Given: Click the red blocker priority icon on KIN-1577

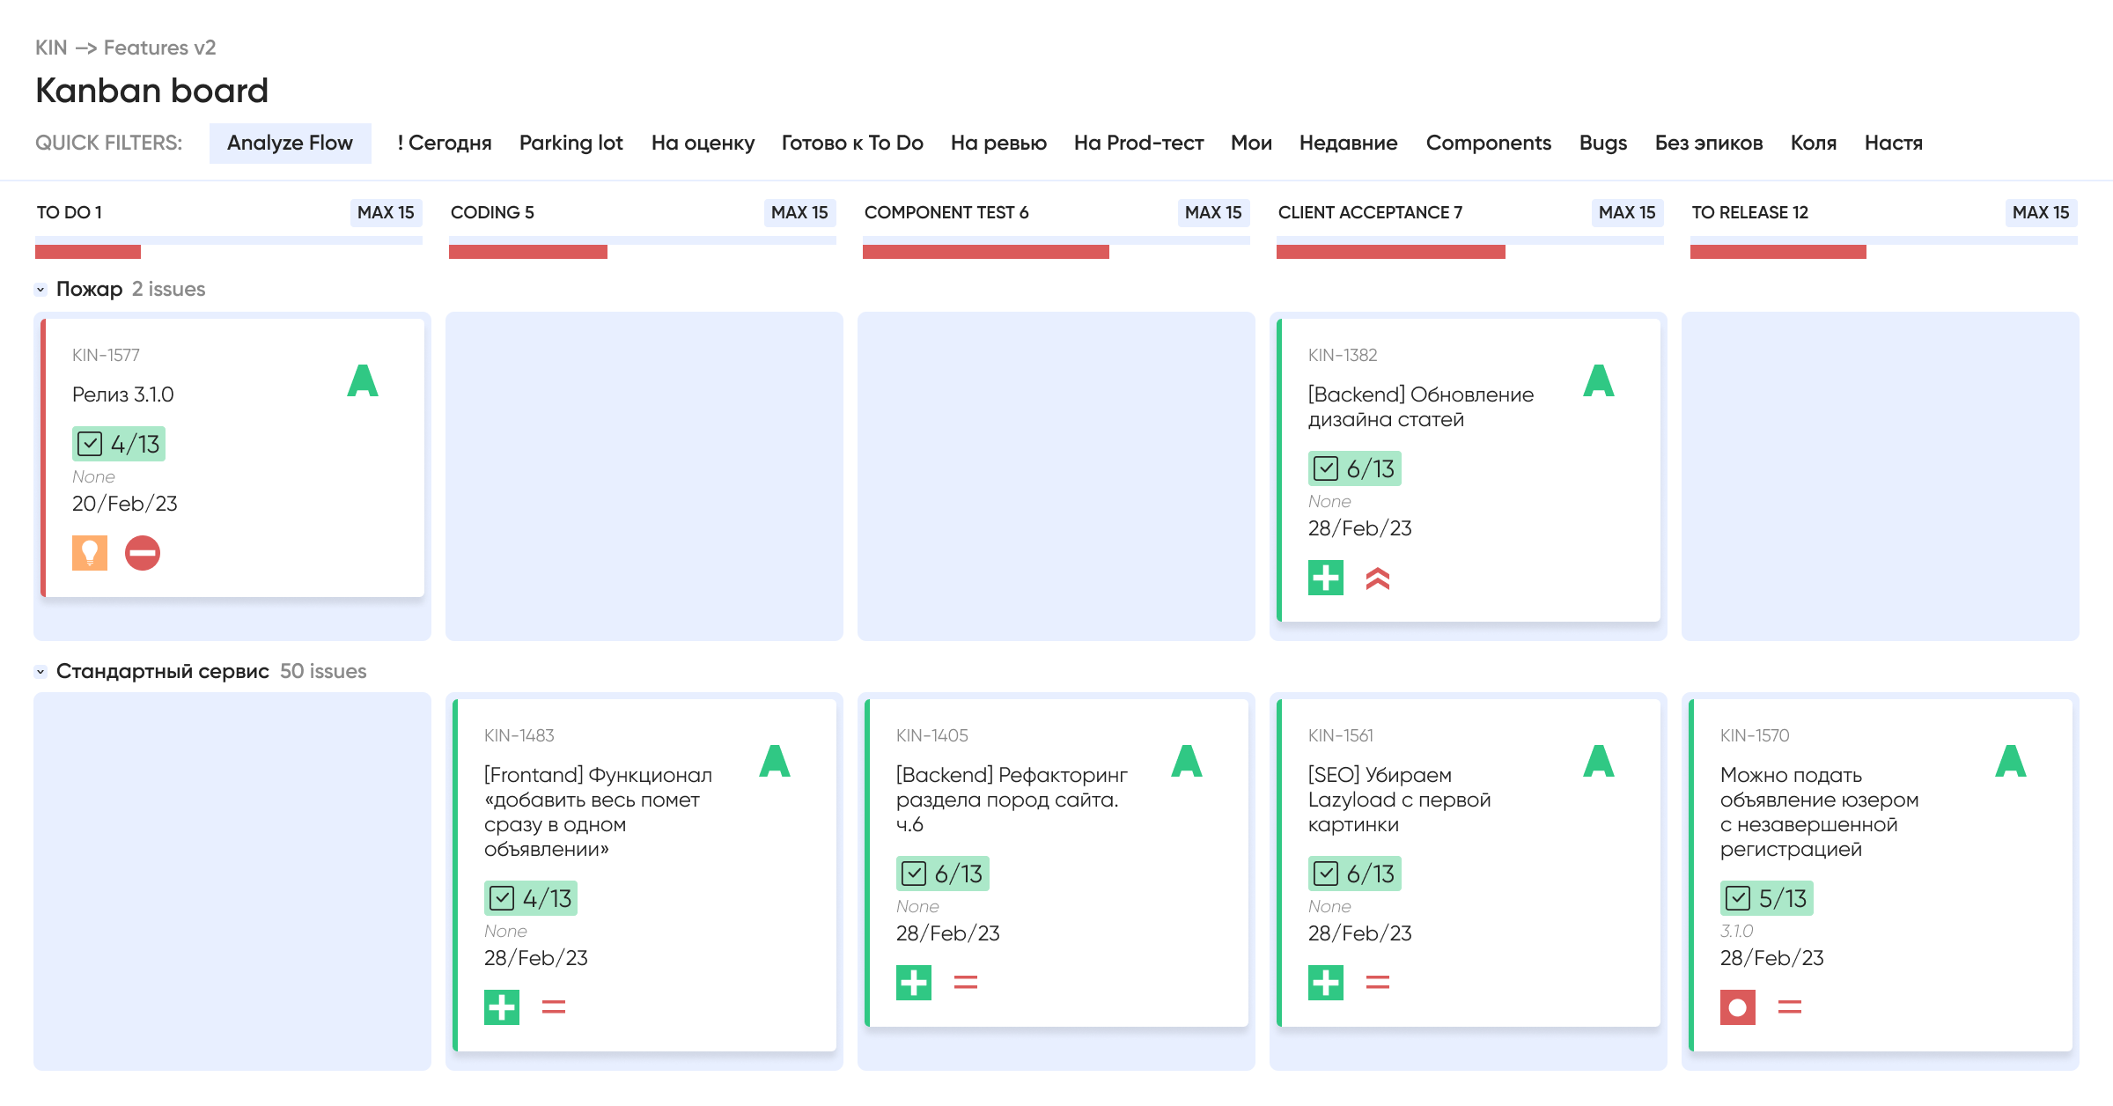Looking at the screenshot, I should 143,553.
